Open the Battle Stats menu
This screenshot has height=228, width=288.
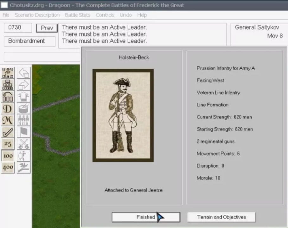(77, 15)
